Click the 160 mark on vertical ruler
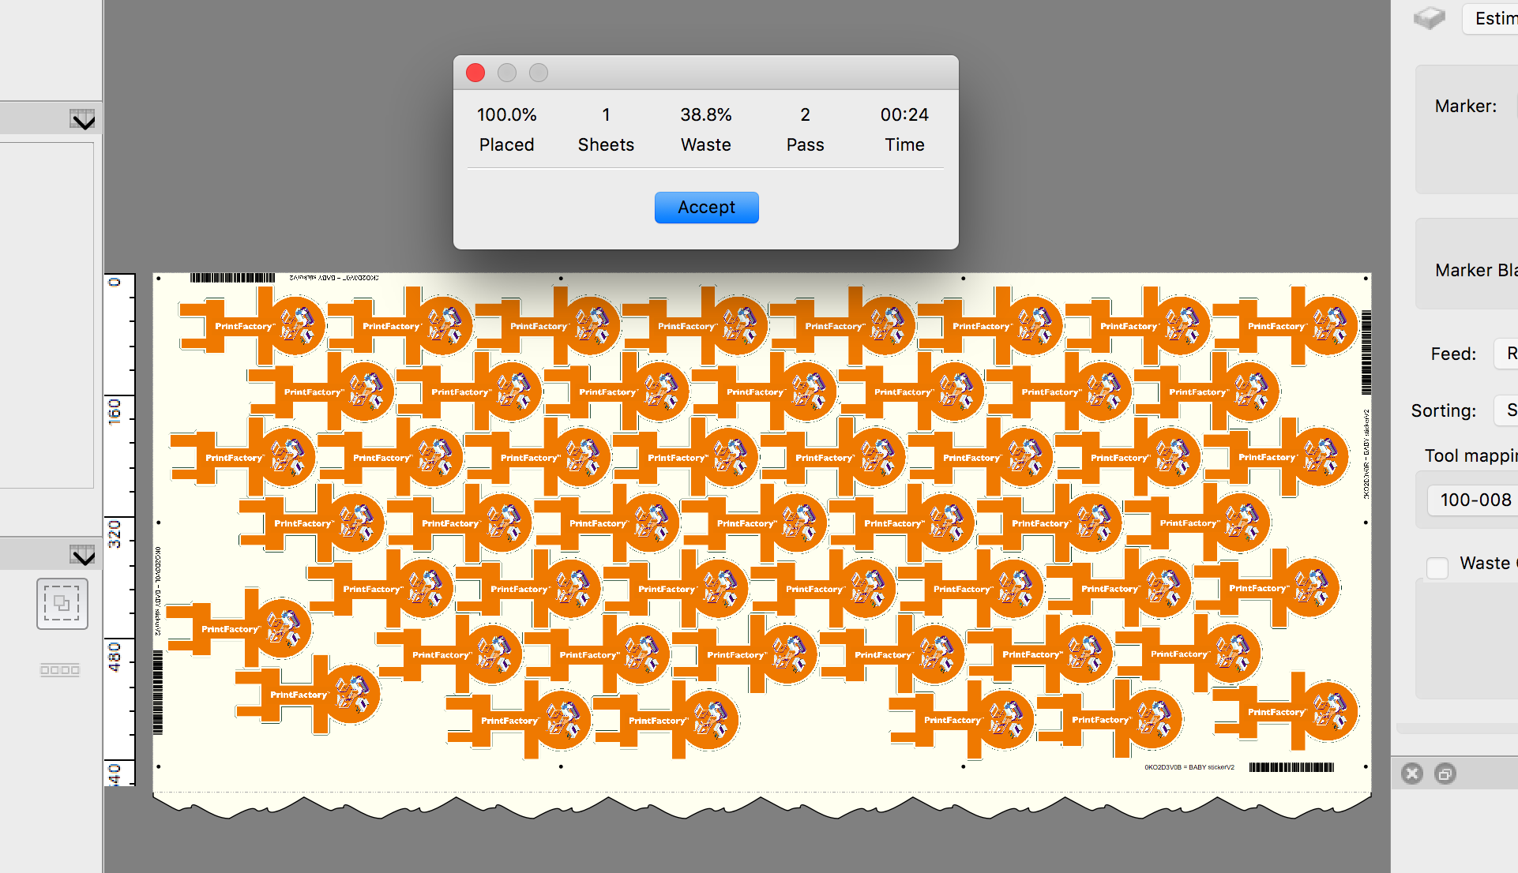The height and width of the screenshot is (873, 1518). point(115,410)
